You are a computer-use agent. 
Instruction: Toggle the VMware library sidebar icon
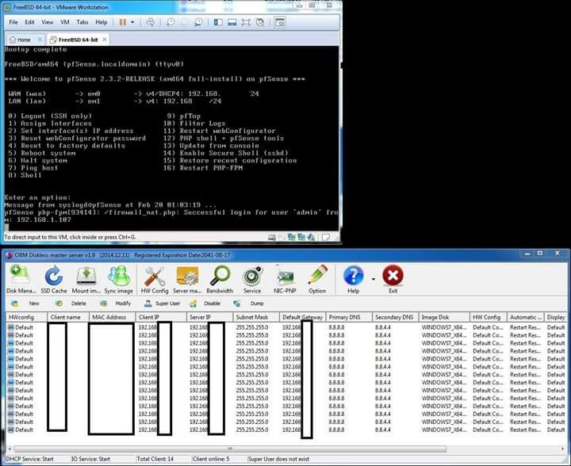pyautogui.click(x=218, y=22)
